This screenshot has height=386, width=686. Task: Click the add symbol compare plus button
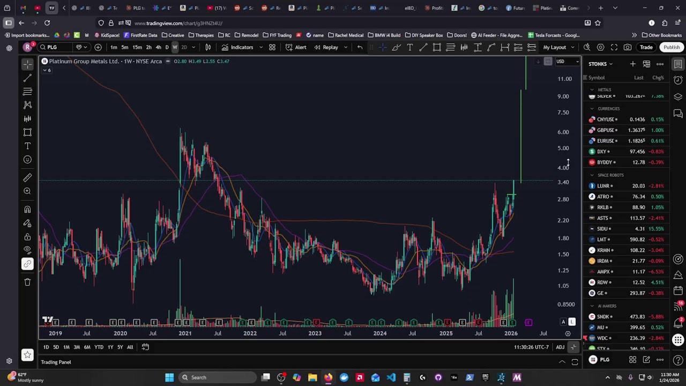tap(98, 47)
